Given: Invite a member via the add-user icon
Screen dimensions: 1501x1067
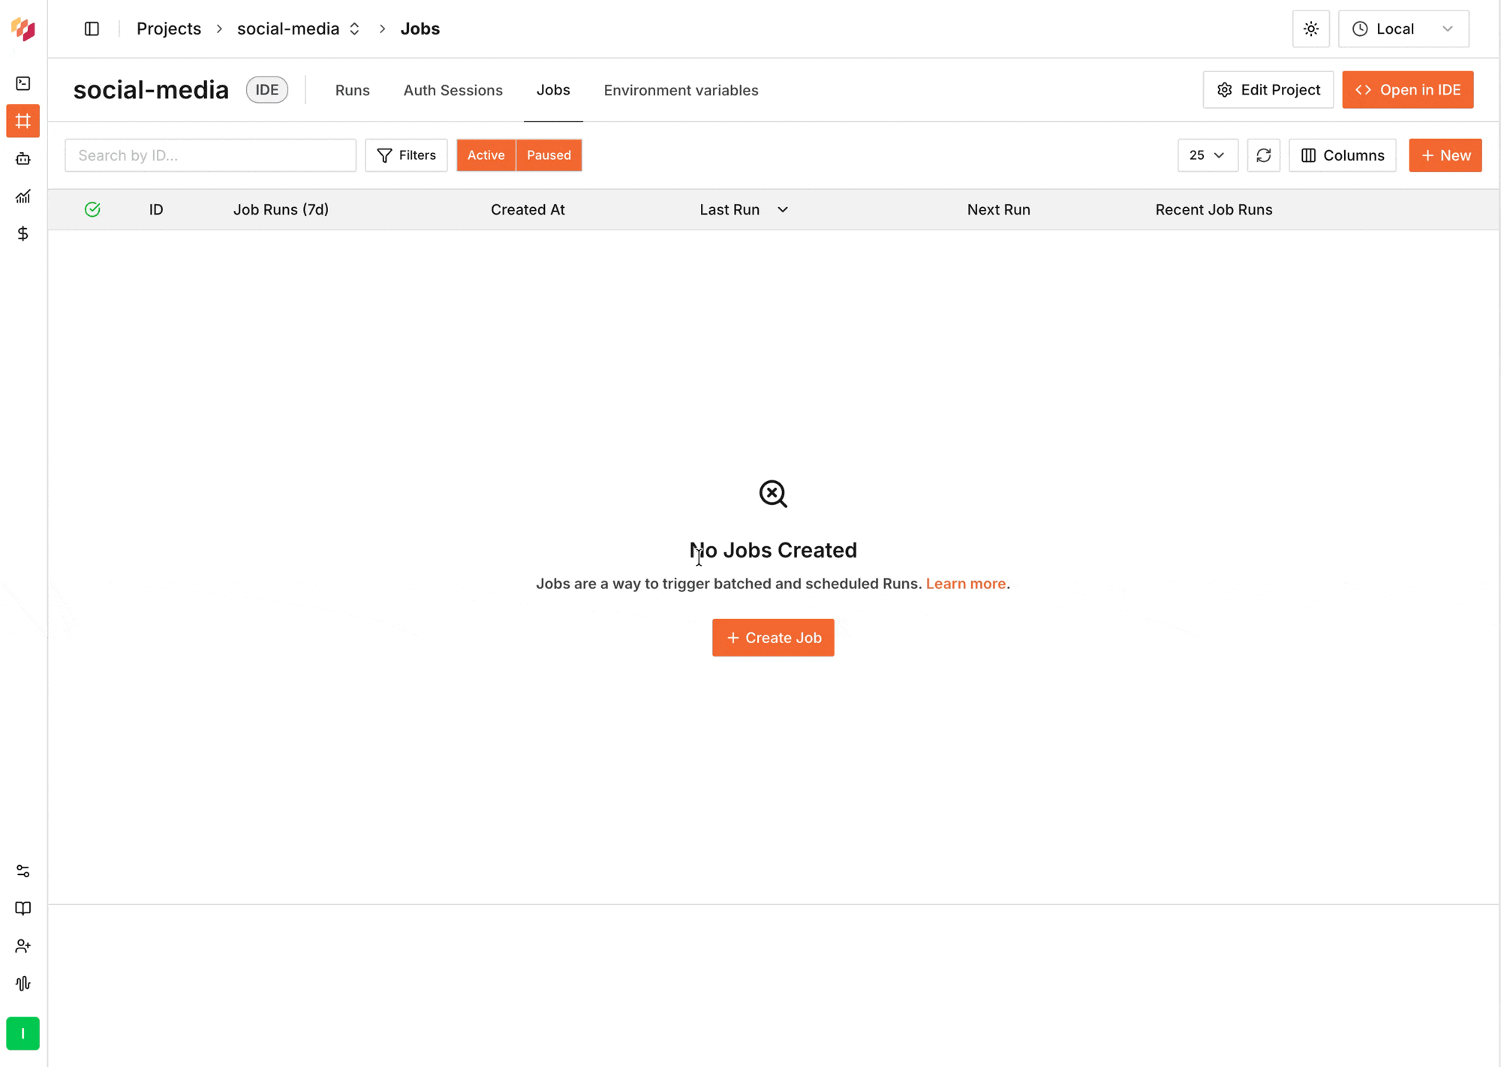Looking at the screenshot, I should click(x=23, y=945).
